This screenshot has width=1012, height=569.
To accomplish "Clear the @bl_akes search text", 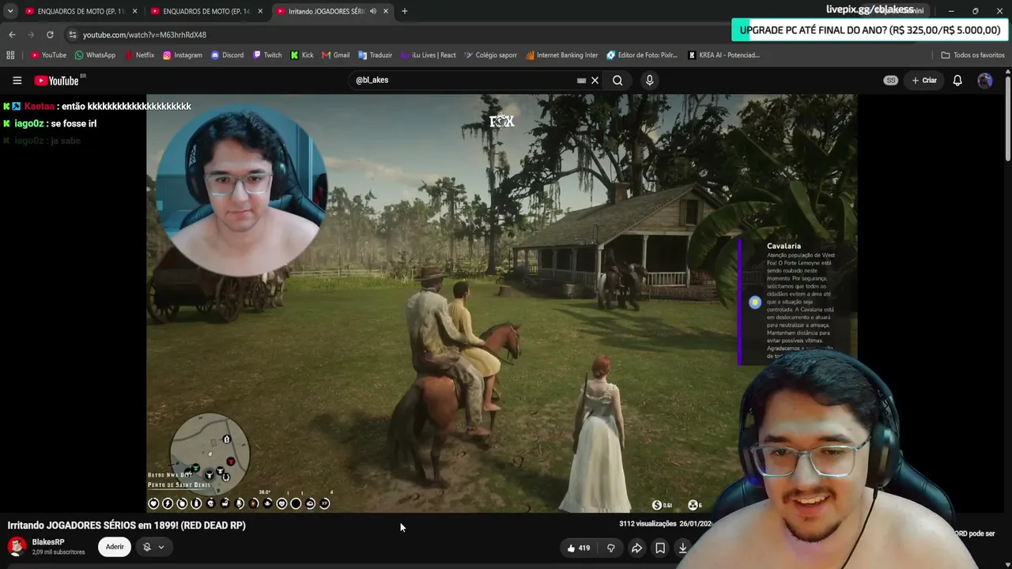I will pos(595,80).
